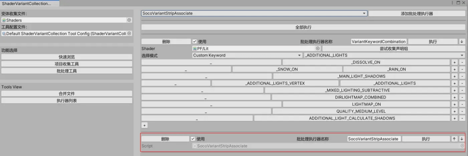
Task: Move SocoVariantStripAssociate executor up with arrow
Action: [x=454, y=139]
